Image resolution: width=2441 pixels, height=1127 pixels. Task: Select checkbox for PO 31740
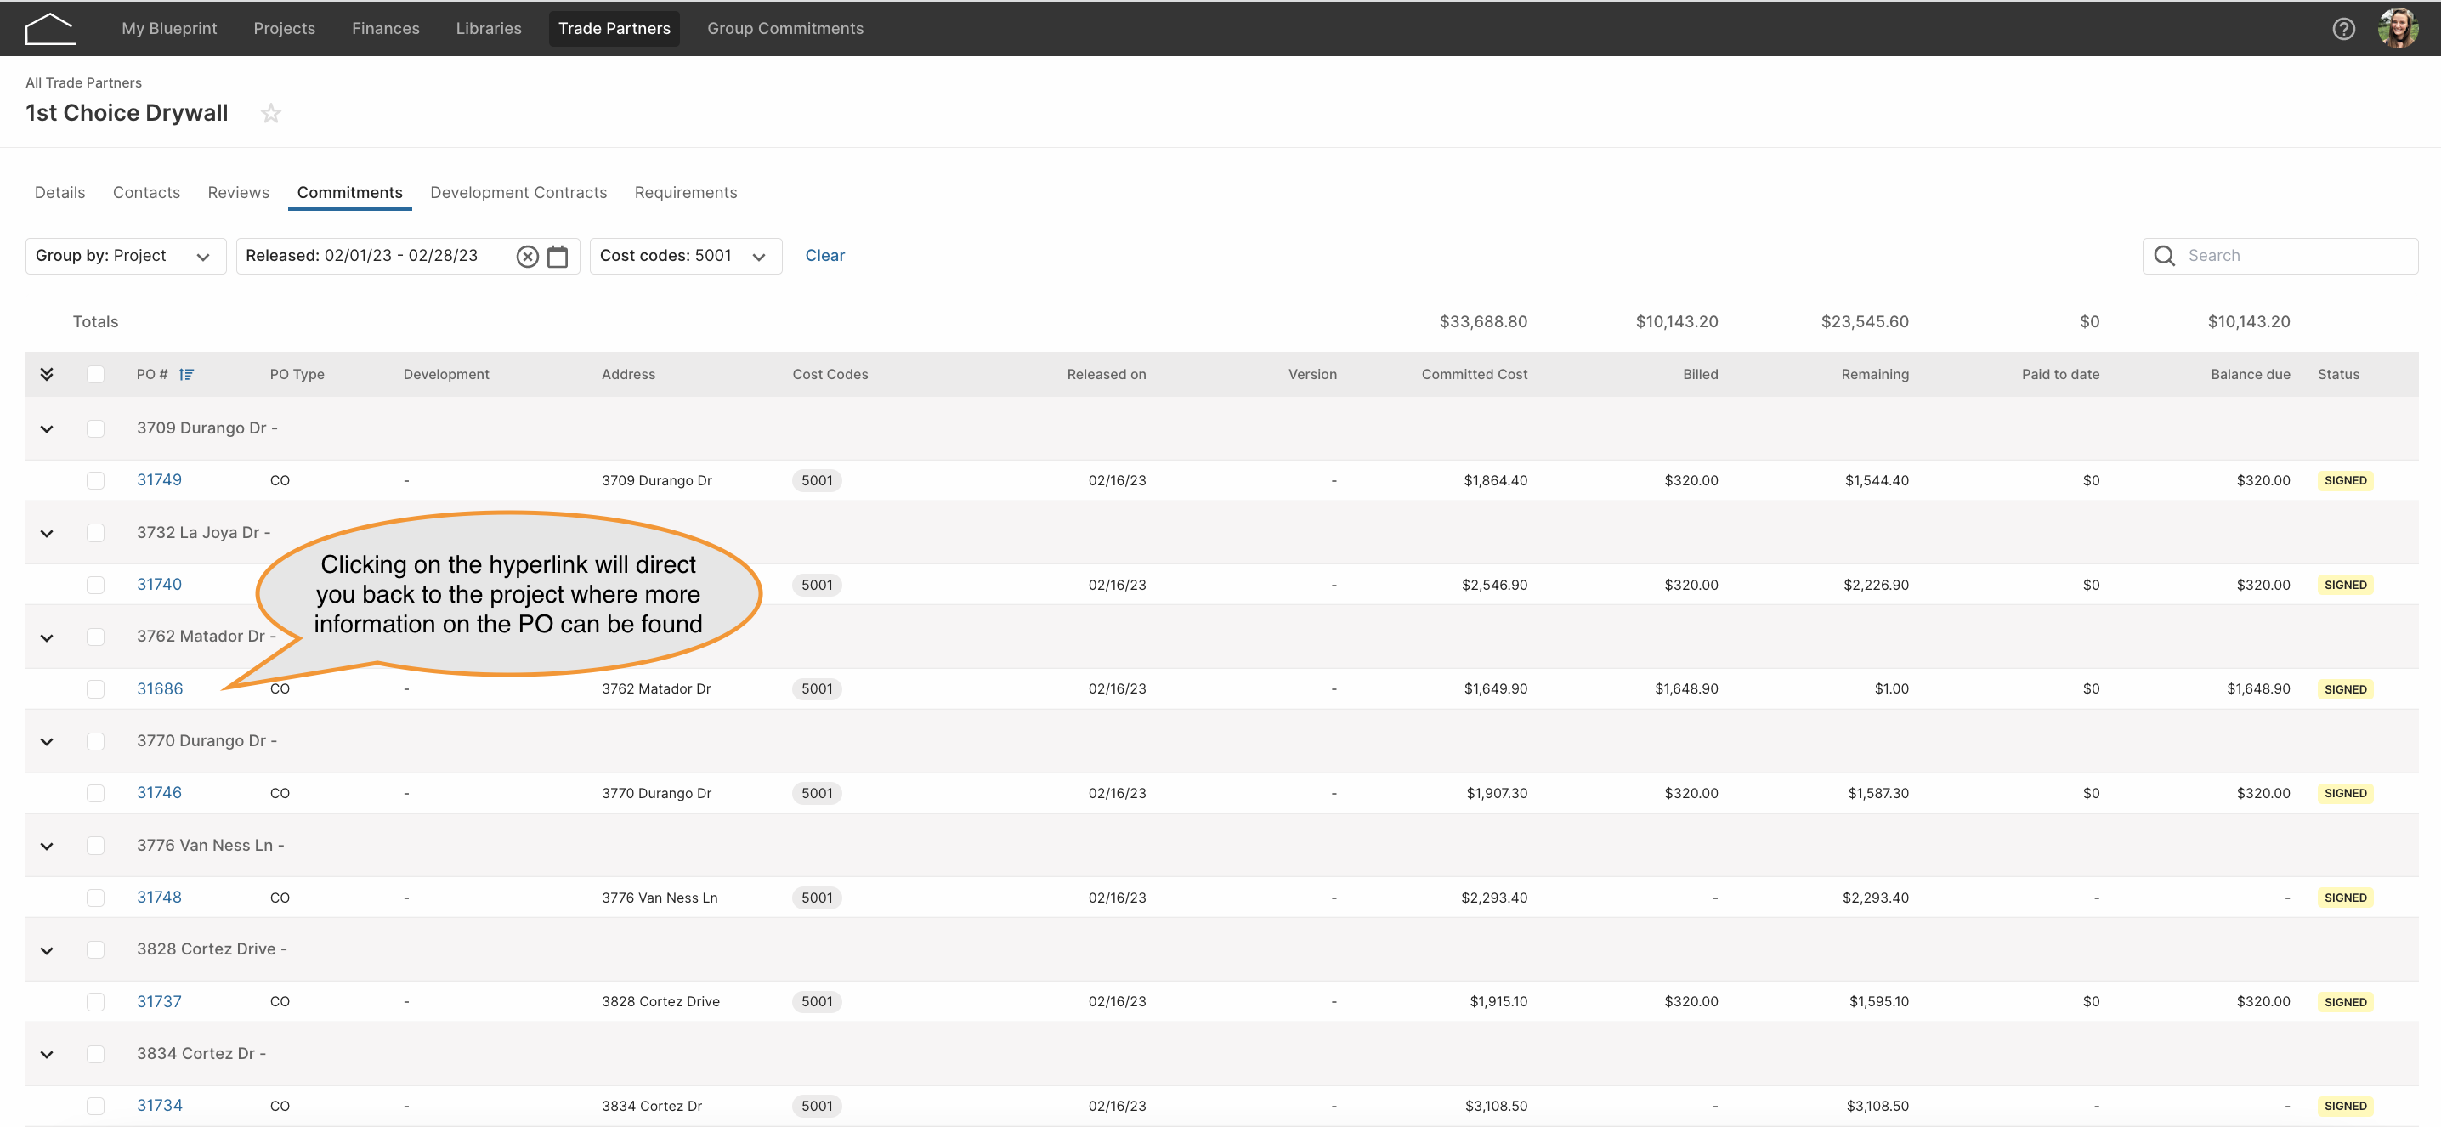point(96,585)
